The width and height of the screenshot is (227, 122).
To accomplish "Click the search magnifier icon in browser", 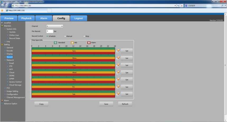I will (x=222, y=6).
